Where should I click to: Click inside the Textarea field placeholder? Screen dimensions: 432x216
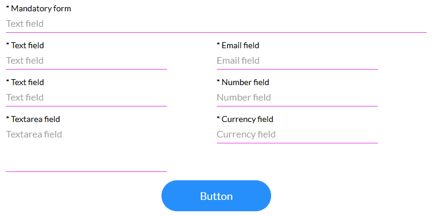tap(34, 134)
